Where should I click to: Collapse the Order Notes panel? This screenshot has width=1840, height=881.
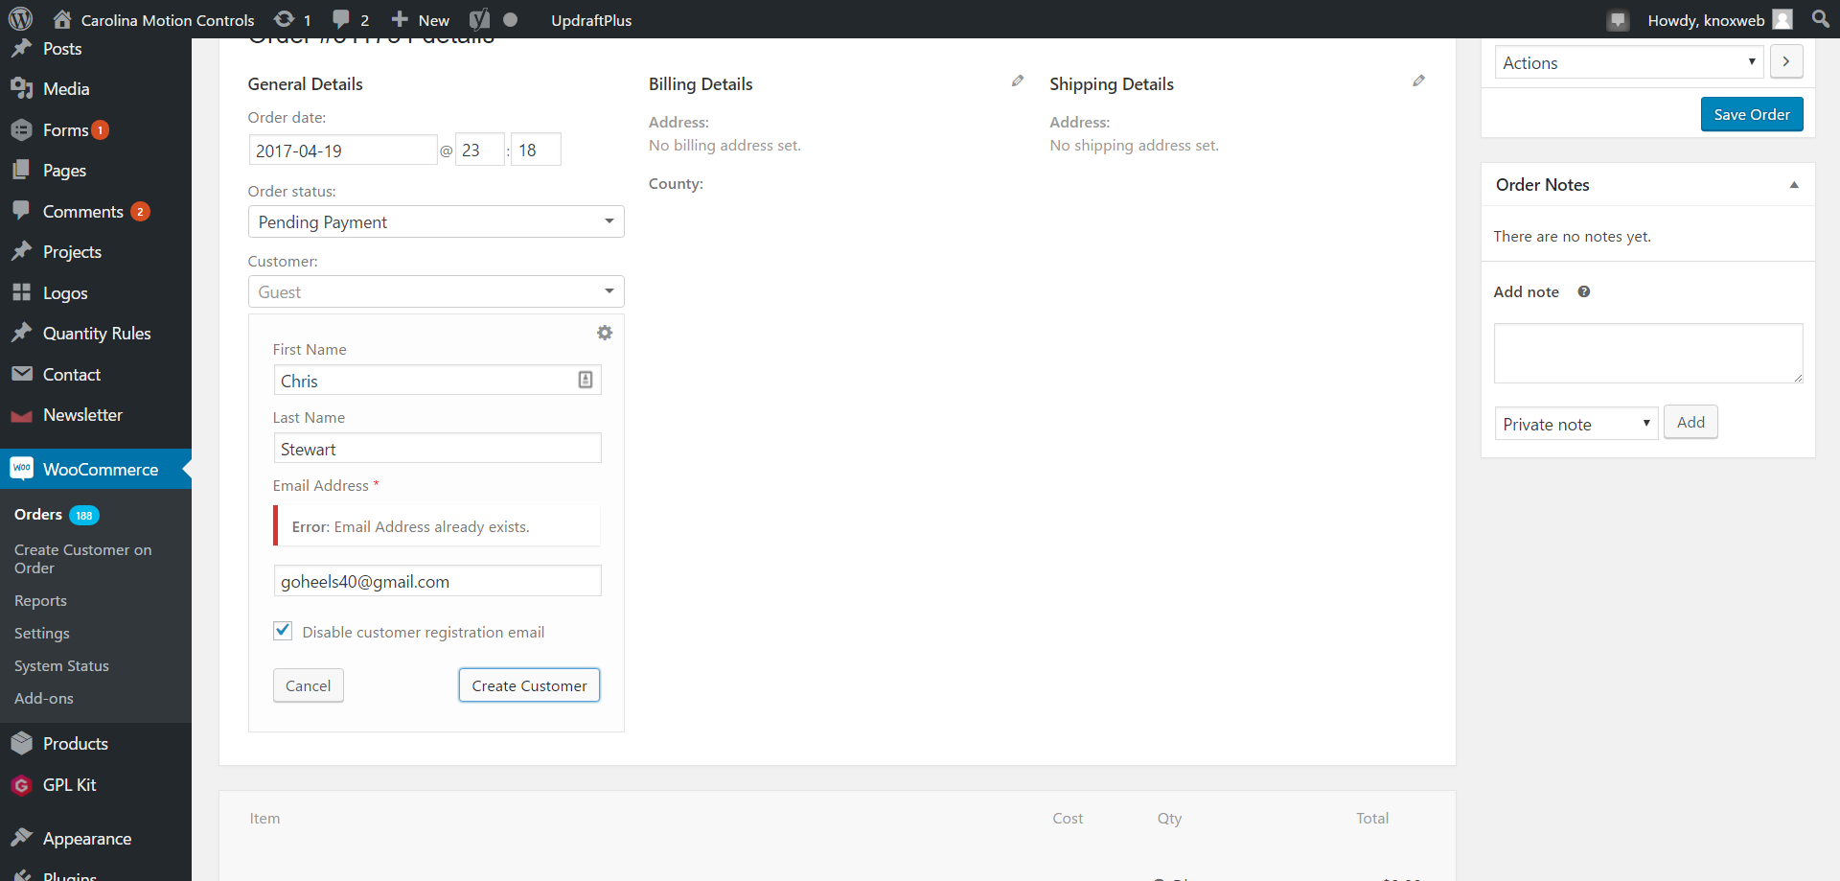point(1794,184)
